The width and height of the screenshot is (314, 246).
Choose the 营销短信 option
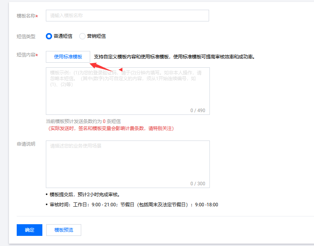coord(82,36)
